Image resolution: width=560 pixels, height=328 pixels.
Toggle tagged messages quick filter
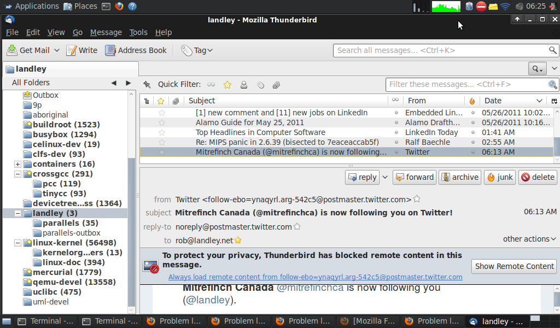click(x=260, y=85)
